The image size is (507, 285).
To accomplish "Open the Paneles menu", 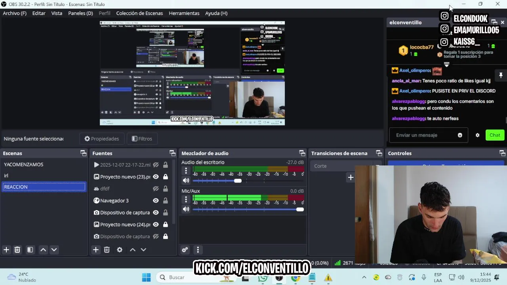I will click(x=80, y=13).
